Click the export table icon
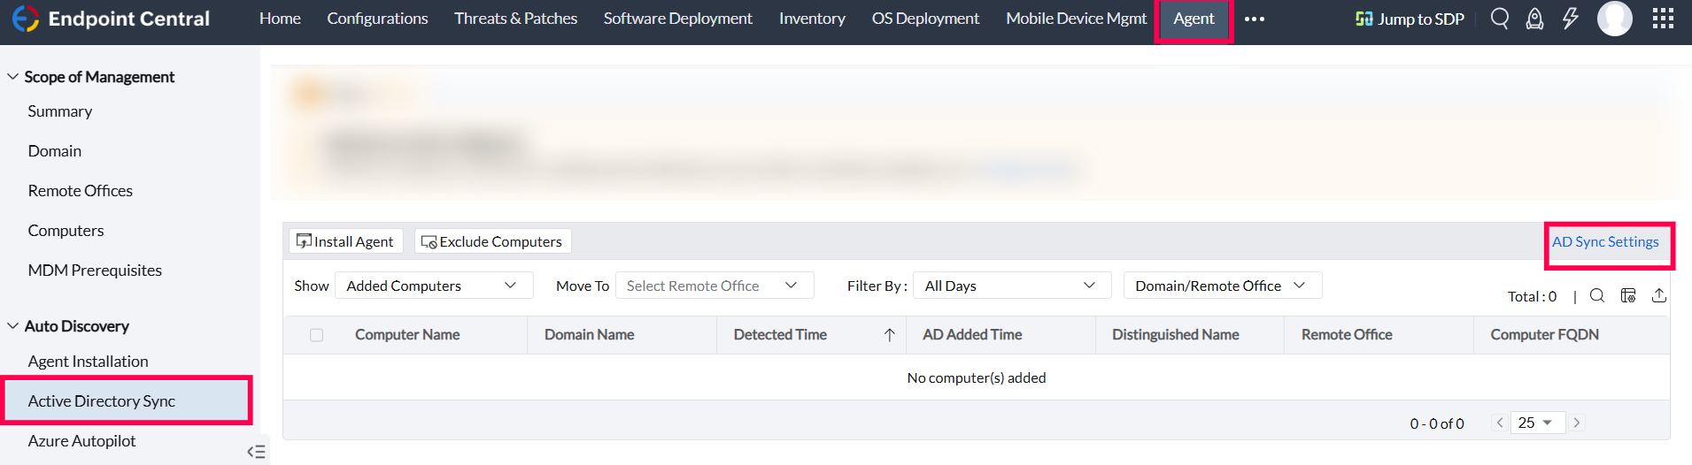The image size is (1692, 465). pos(1658,295)
